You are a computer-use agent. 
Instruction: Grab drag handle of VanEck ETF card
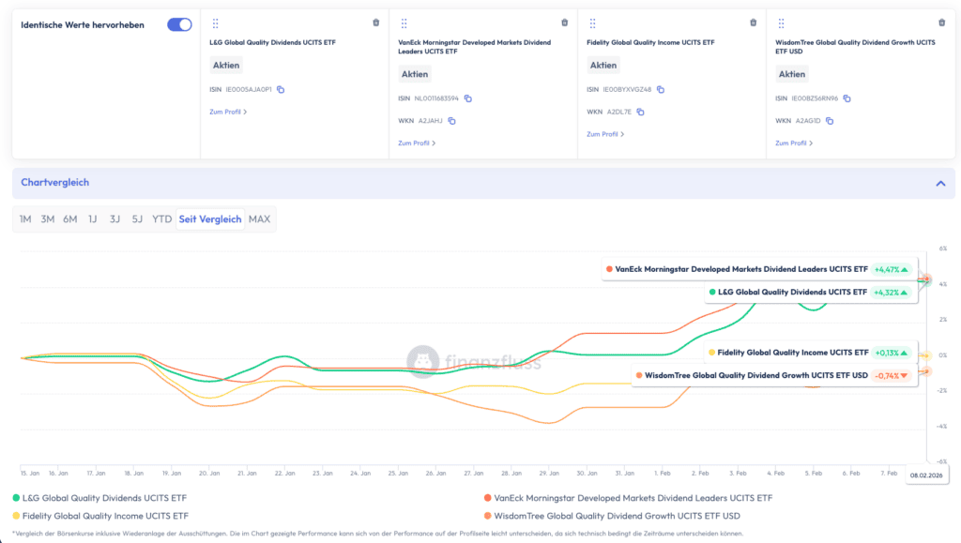(404, 23)
